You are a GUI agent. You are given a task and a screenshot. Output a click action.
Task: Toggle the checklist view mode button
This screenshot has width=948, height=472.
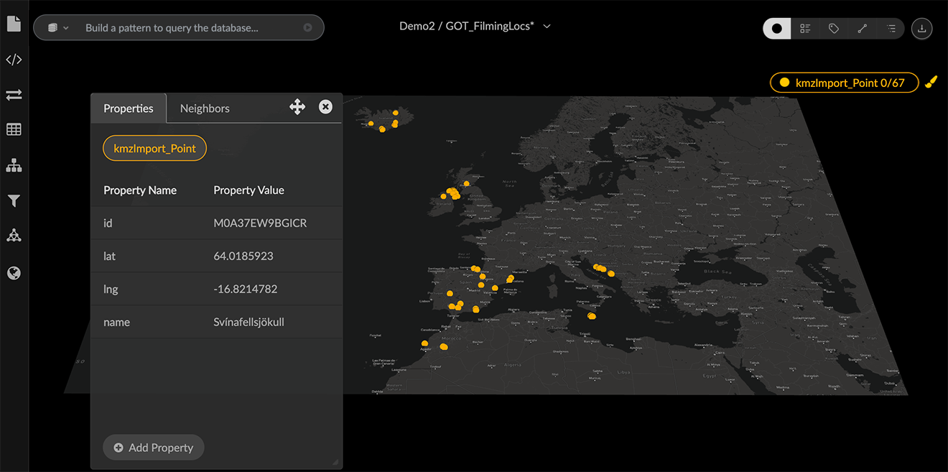(x=805, y=29)
